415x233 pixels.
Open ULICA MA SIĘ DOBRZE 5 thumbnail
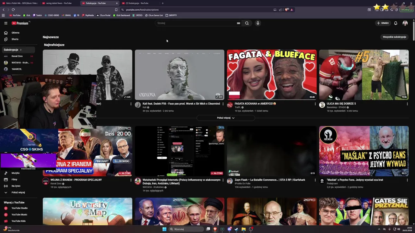point(364,75)
